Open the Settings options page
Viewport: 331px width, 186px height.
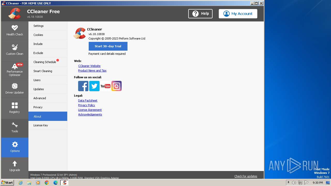tap(48, 26)
